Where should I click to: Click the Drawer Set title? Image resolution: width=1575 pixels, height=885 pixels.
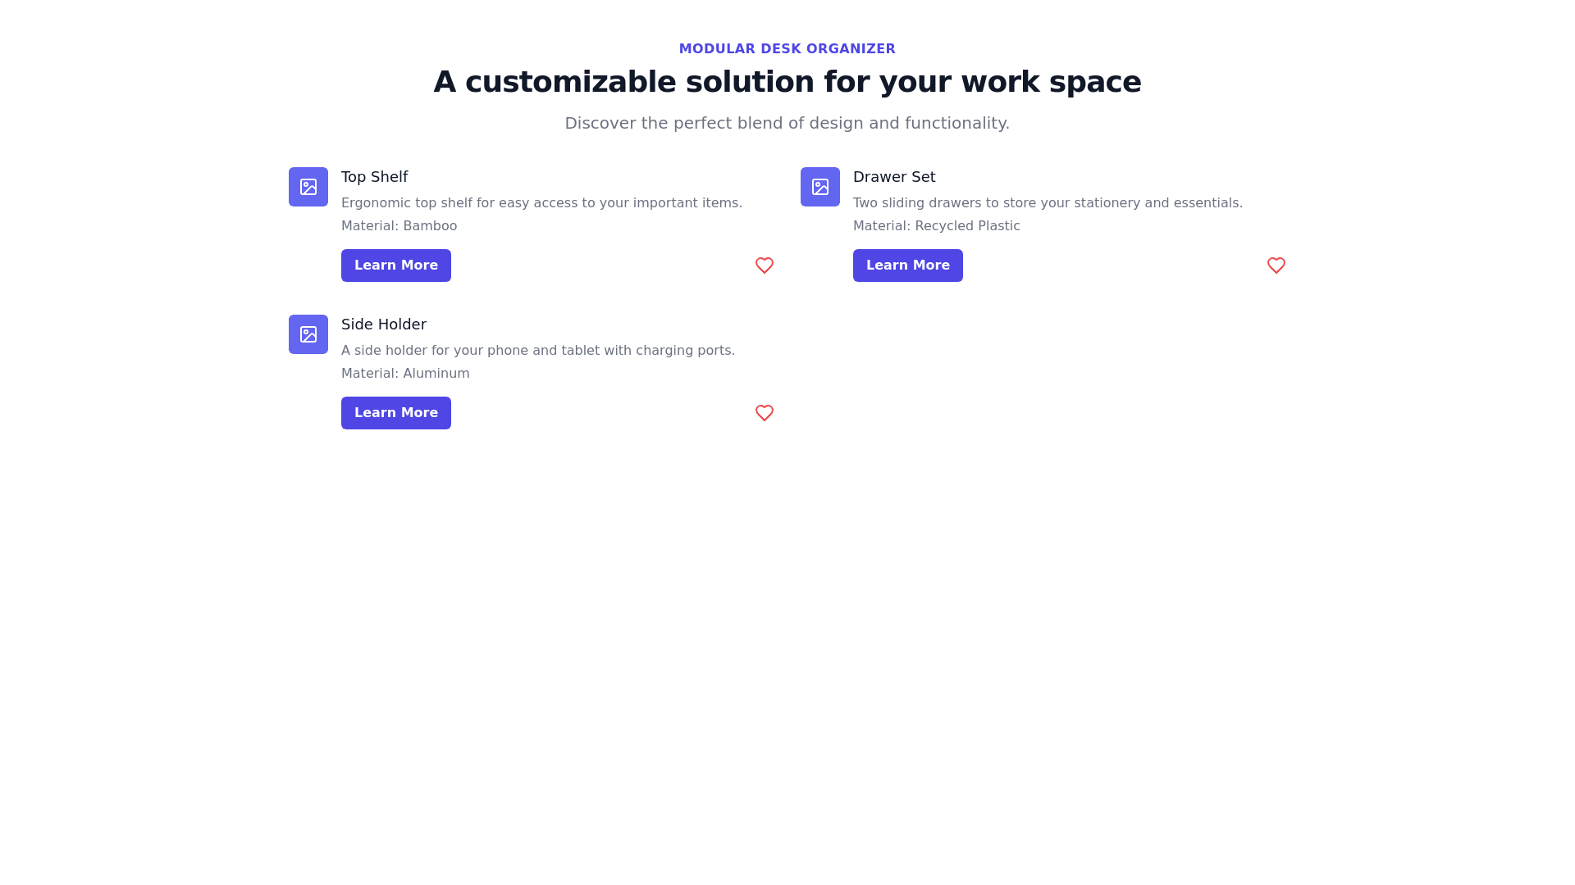coord(893,177)
